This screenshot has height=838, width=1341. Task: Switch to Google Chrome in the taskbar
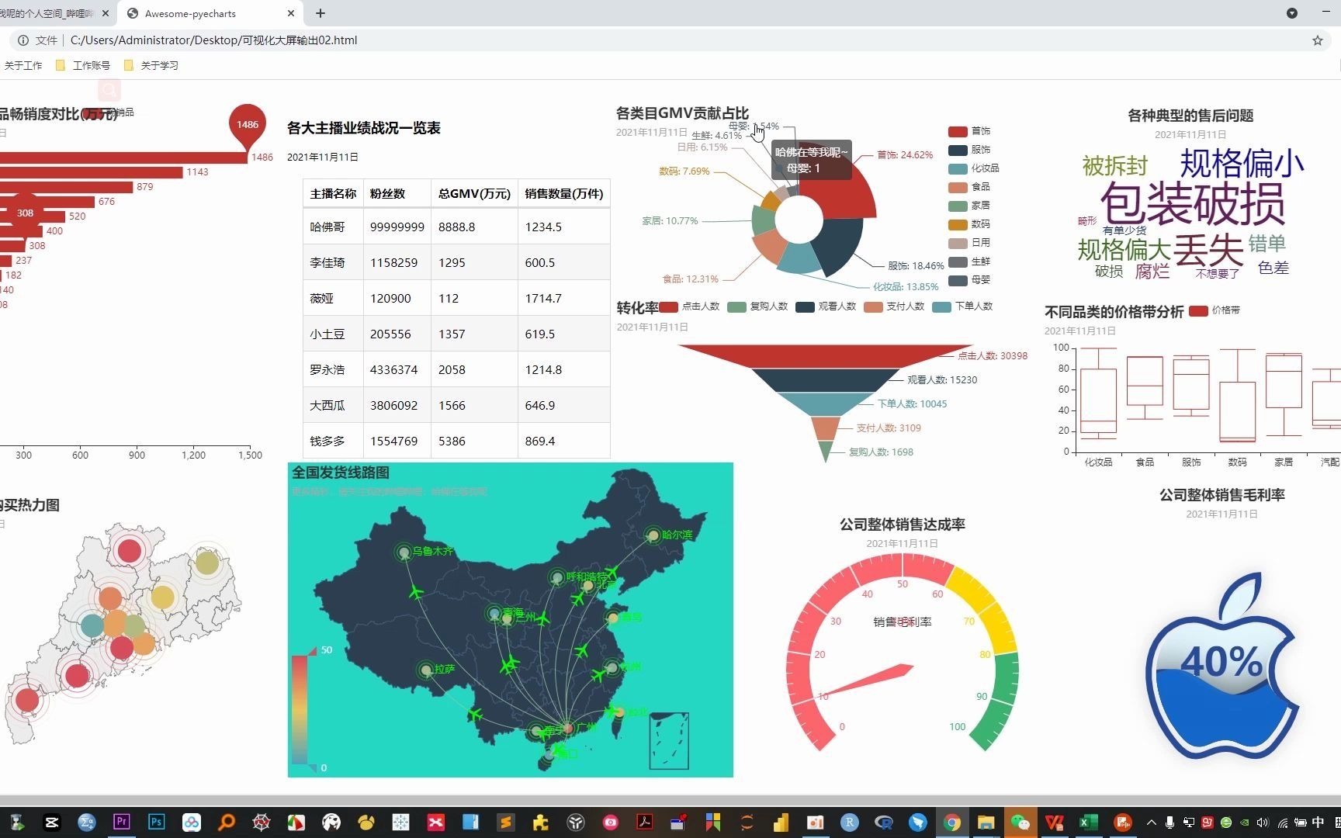[x=952, y=822]
